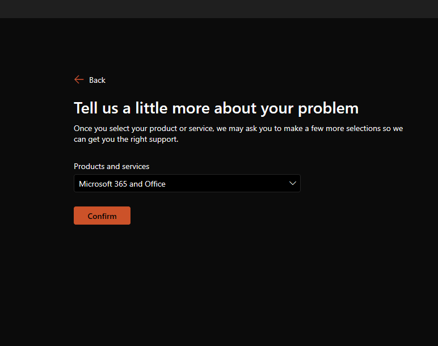Click the word 'problem' in the heading
Viewport: 438px width, 346px height.
(x=328, y=109)
